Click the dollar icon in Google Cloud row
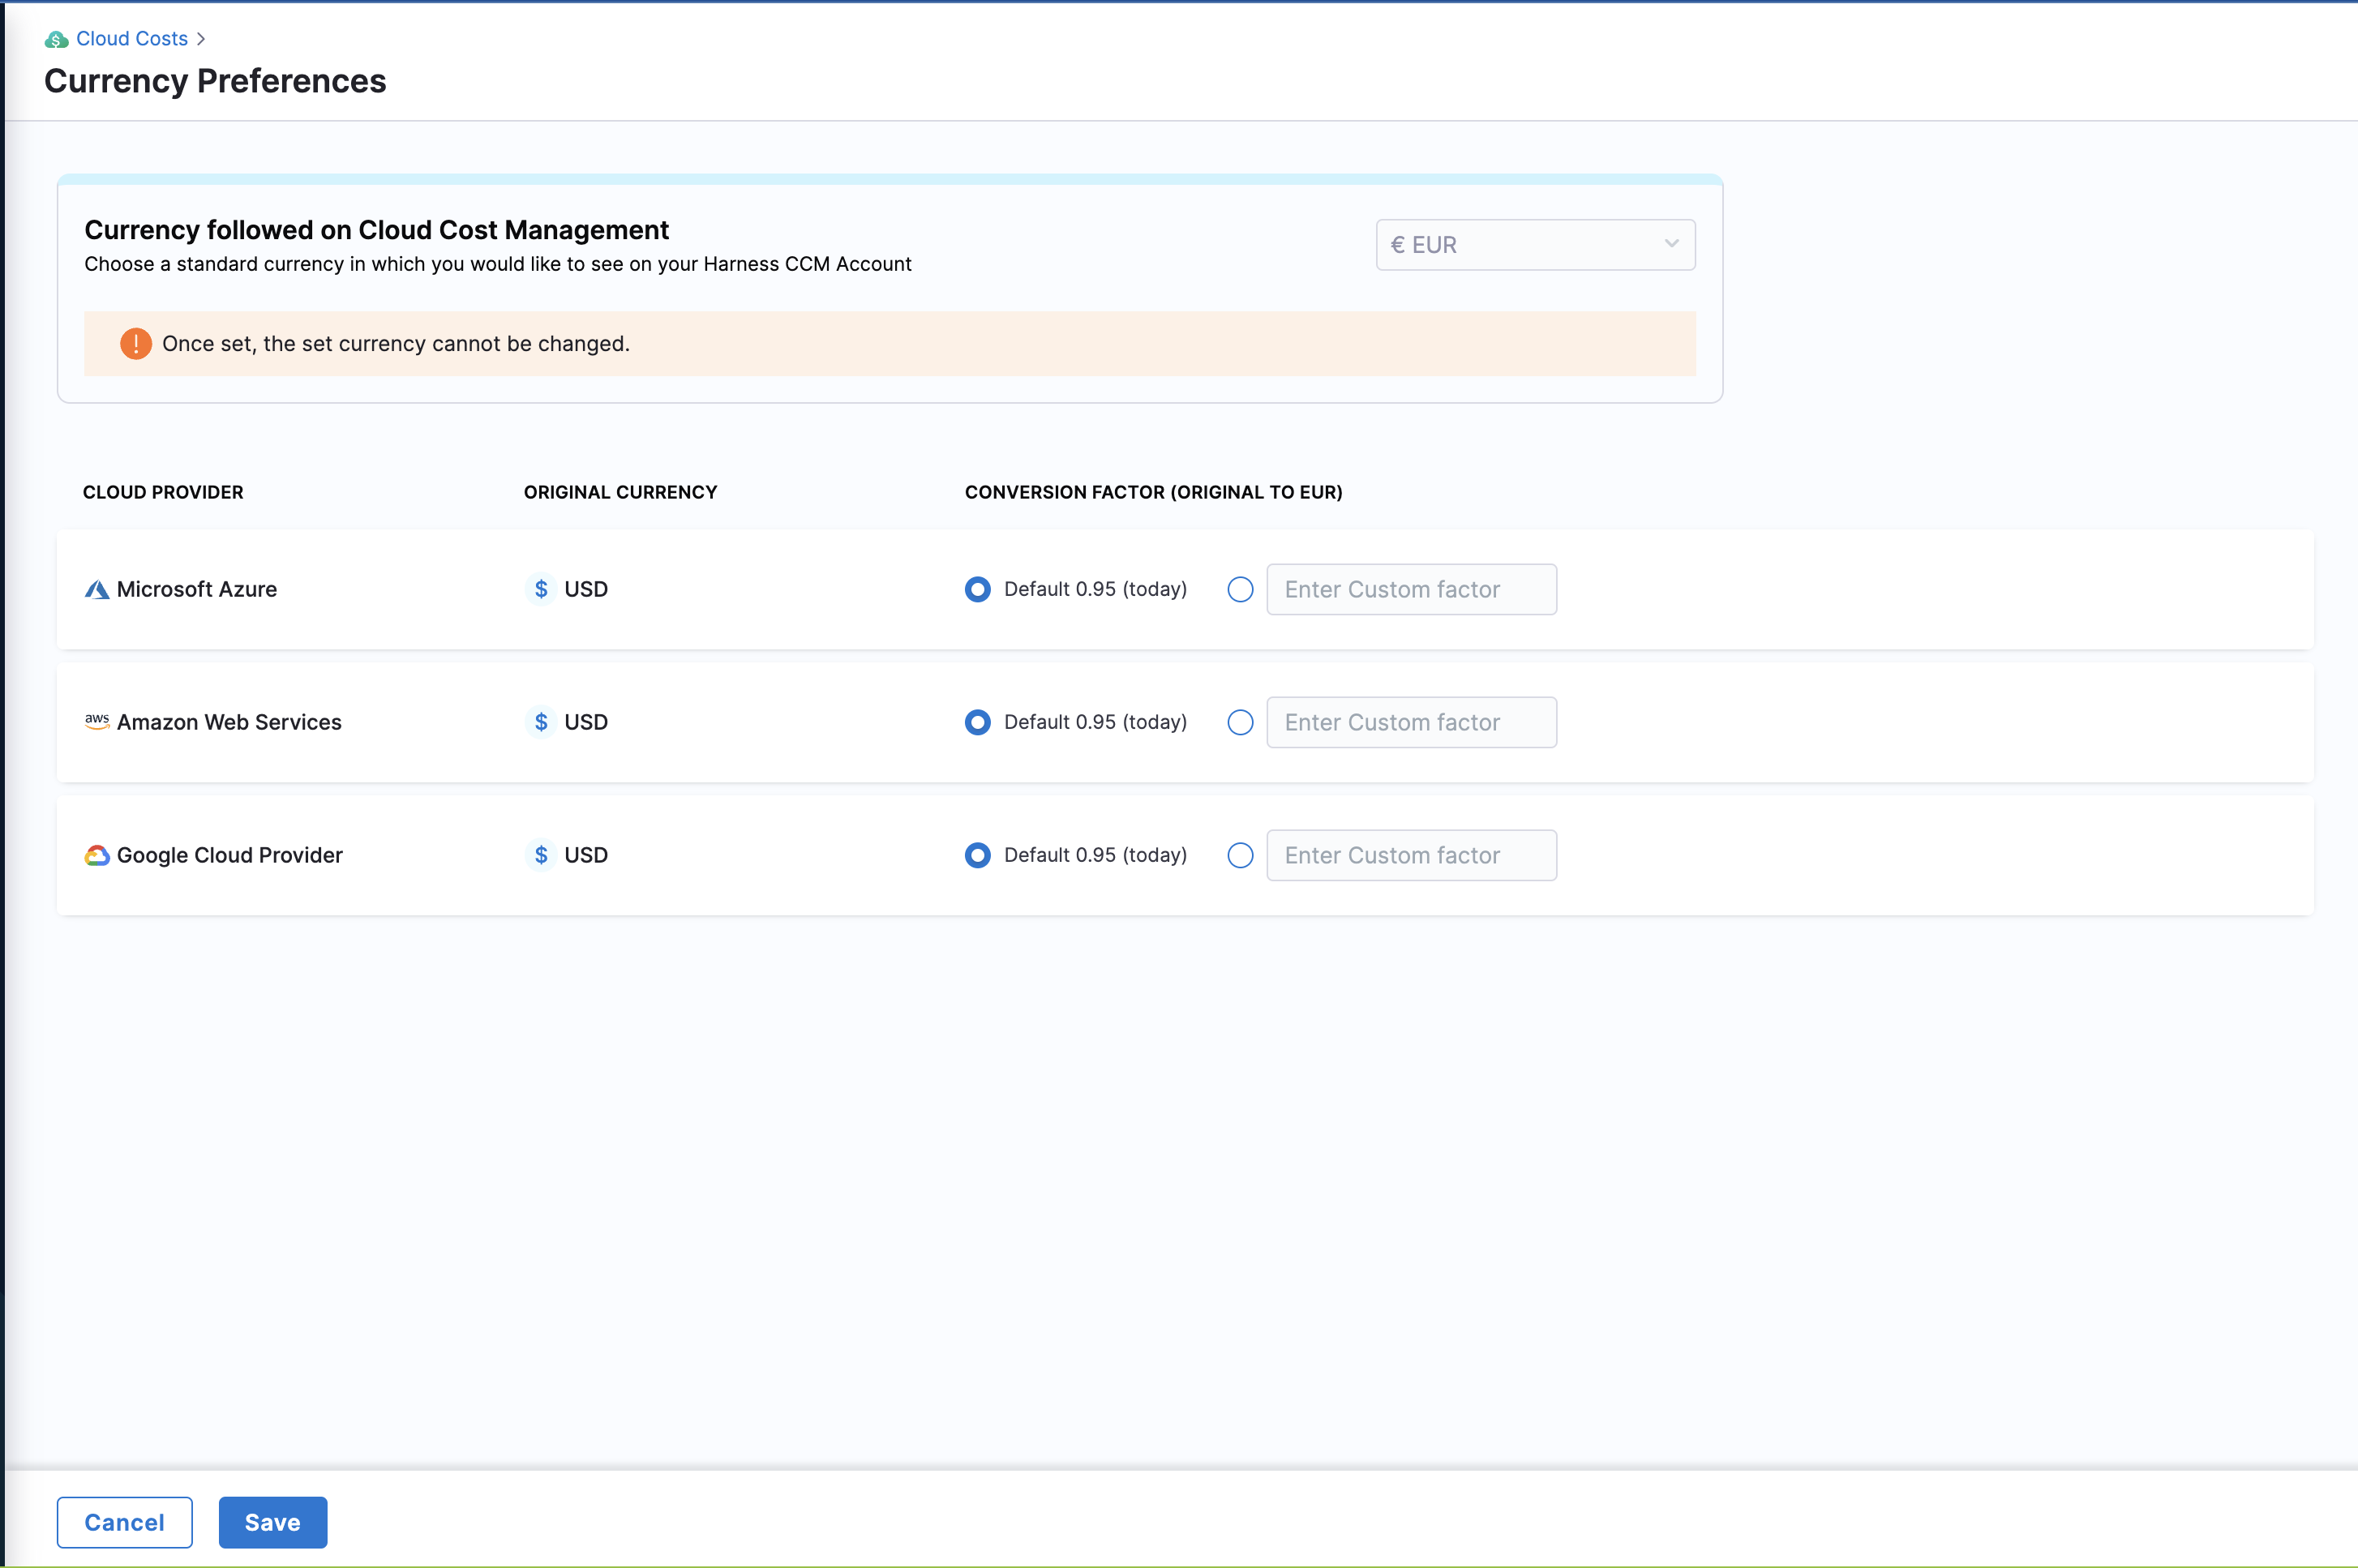Screen dimensions: 2358x1568 pos(540,855)
